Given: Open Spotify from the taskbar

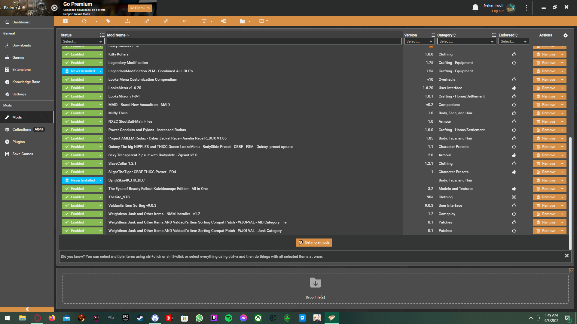Looking at the screenshot, I should pyautogui.click(x=229, y=318).
